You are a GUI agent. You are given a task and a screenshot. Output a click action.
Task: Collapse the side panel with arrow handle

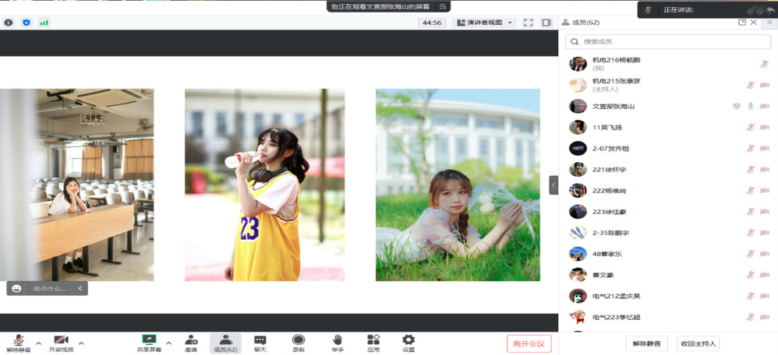tap(553, 185)
